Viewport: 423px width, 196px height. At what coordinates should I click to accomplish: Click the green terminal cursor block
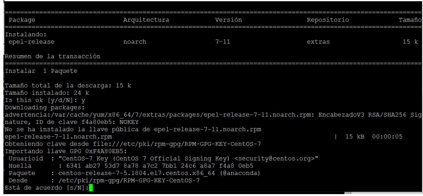pyautogui.click(x=91, y=188)
